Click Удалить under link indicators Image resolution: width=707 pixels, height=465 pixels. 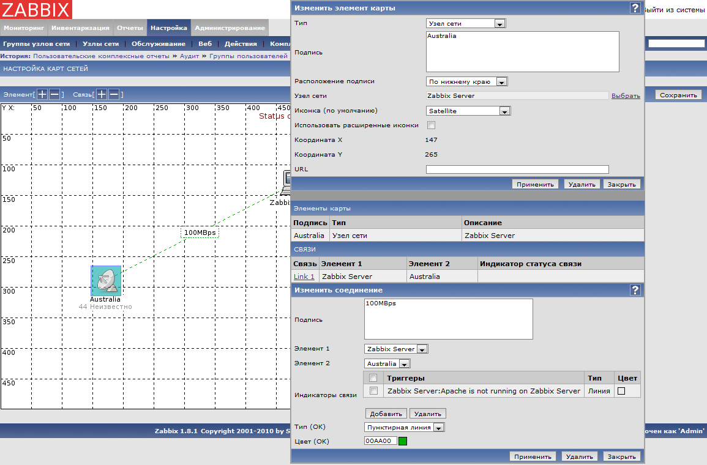(x=427, y=414)
